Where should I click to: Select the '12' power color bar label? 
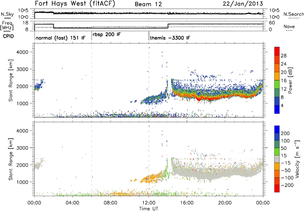[x=283, y=89]
